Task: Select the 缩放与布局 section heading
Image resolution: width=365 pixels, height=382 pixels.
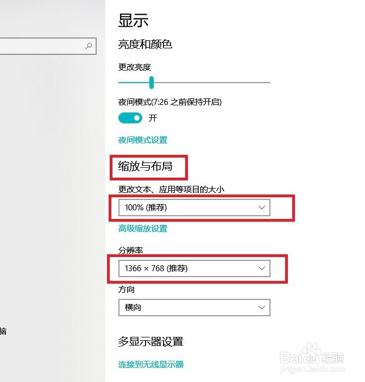Action: pyautogui.click(x=145, y=166)
